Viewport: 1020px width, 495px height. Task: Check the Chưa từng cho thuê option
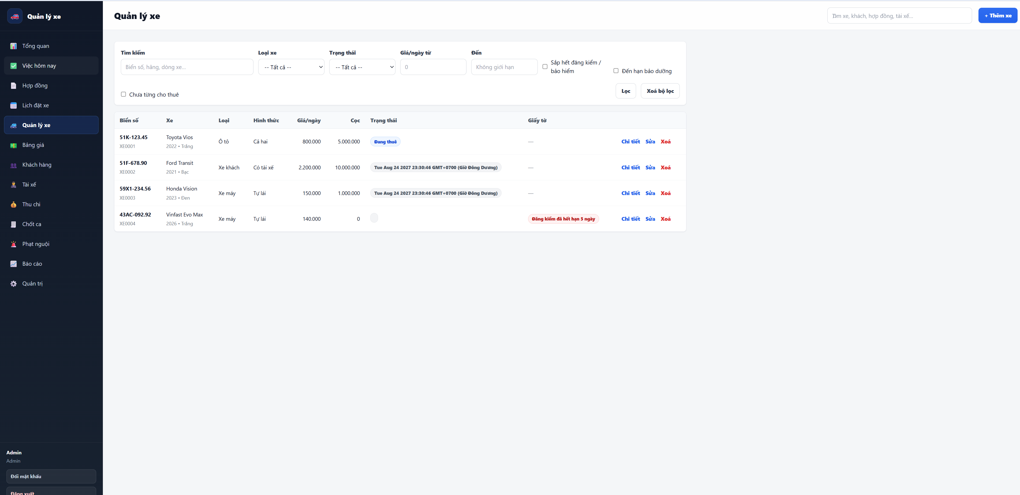[x=124, y=94]
